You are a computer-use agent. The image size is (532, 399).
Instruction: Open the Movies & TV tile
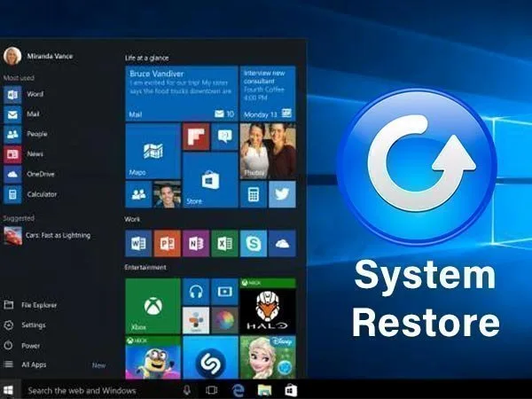coord(224,292)
